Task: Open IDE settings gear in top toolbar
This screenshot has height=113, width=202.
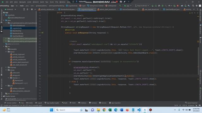Action: (197, 6)
